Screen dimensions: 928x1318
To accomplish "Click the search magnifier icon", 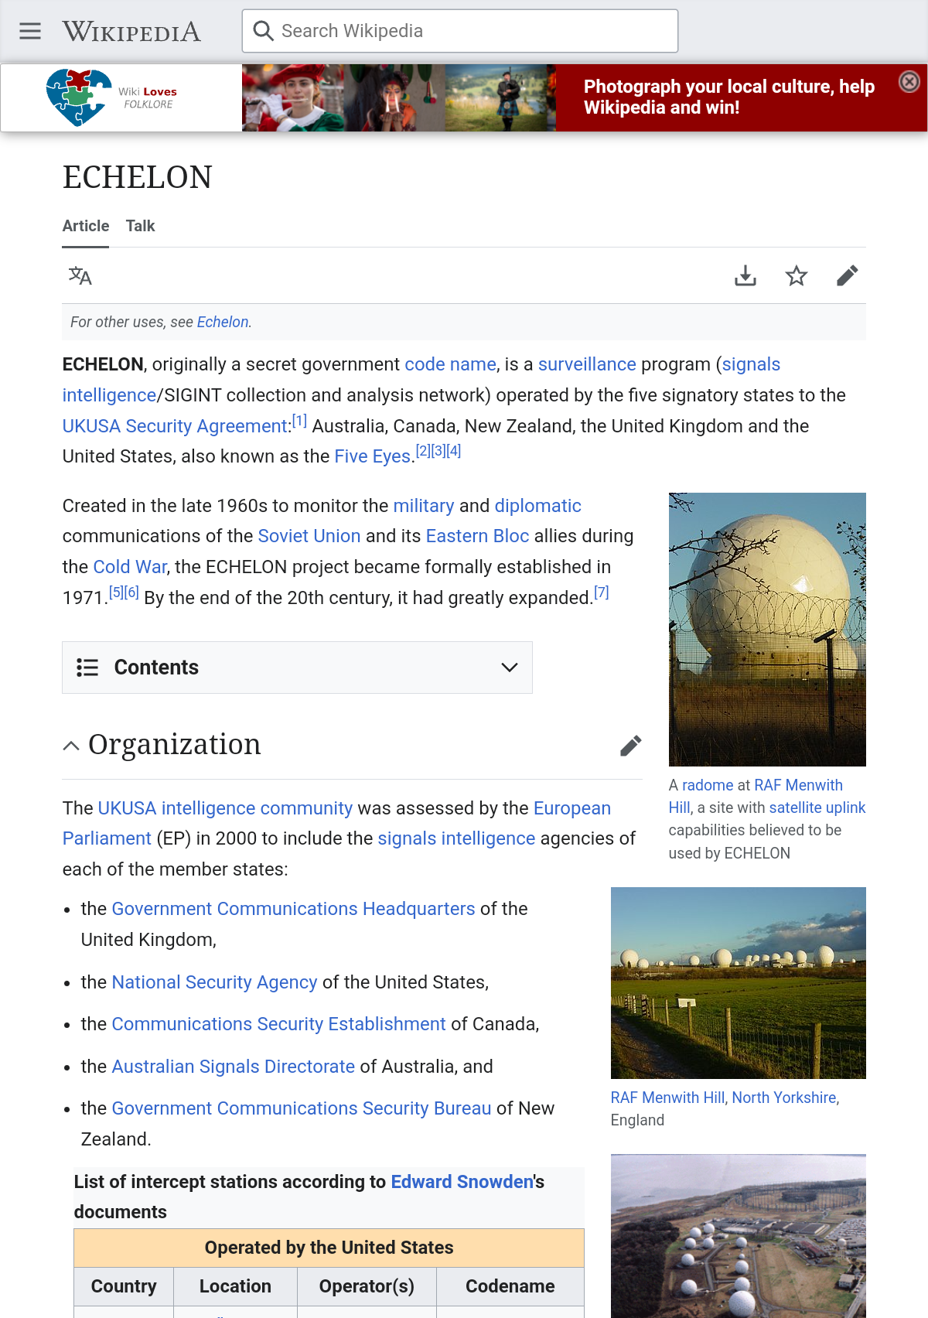I will click(264, 31).
